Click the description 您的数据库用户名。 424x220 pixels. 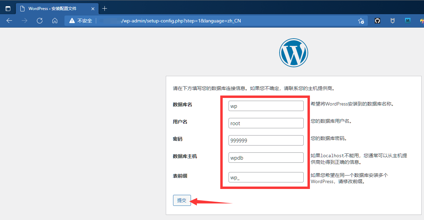point(331,121)
